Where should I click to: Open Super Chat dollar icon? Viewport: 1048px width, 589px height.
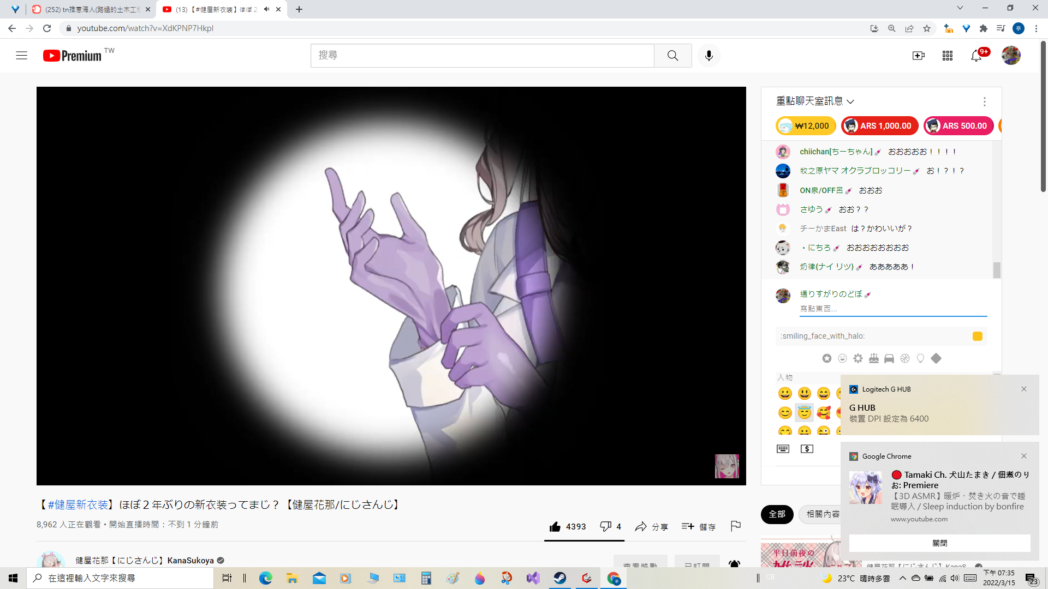click(x=807, y=449)
